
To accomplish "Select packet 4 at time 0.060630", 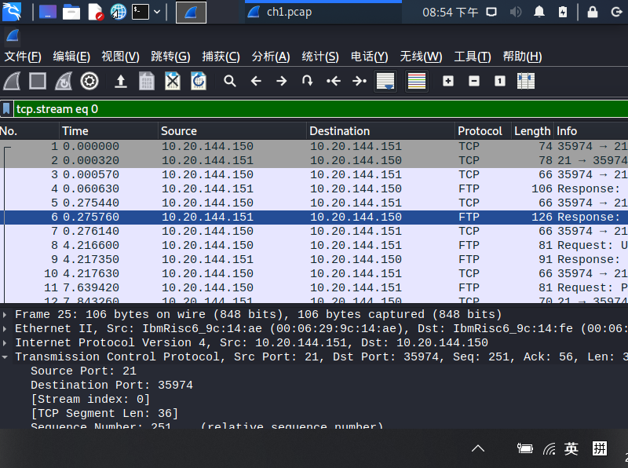I will pyautogui.click(x=314, y=188).
